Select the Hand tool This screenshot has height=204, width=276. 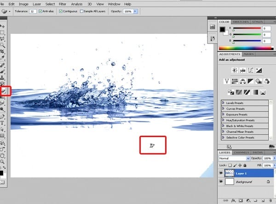(x=2, y=155)
